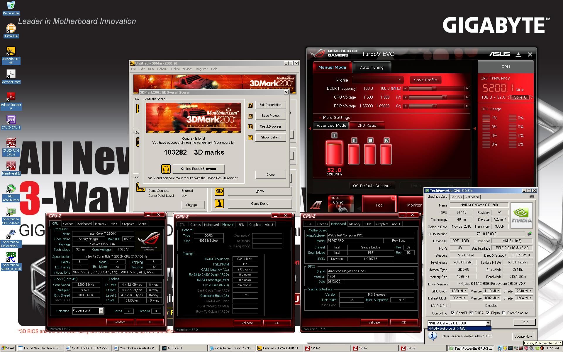Click right arrow next to Core 0

coord(531,97)
